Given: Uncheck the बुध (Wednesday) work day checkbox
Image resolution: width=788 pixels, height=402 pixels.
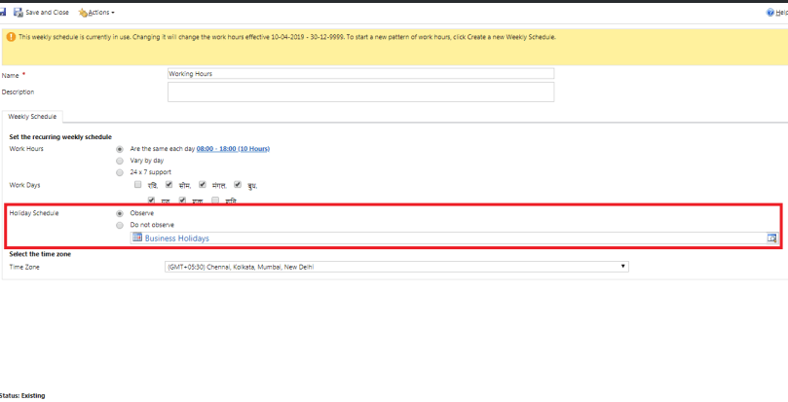Looking at the screenshot, I should [x=238, y=184].
